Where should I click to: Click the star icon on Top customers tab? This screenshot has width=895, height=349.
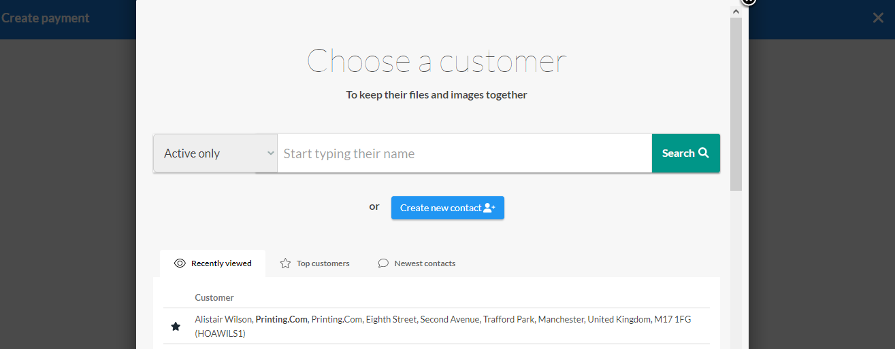coord(285,263)
